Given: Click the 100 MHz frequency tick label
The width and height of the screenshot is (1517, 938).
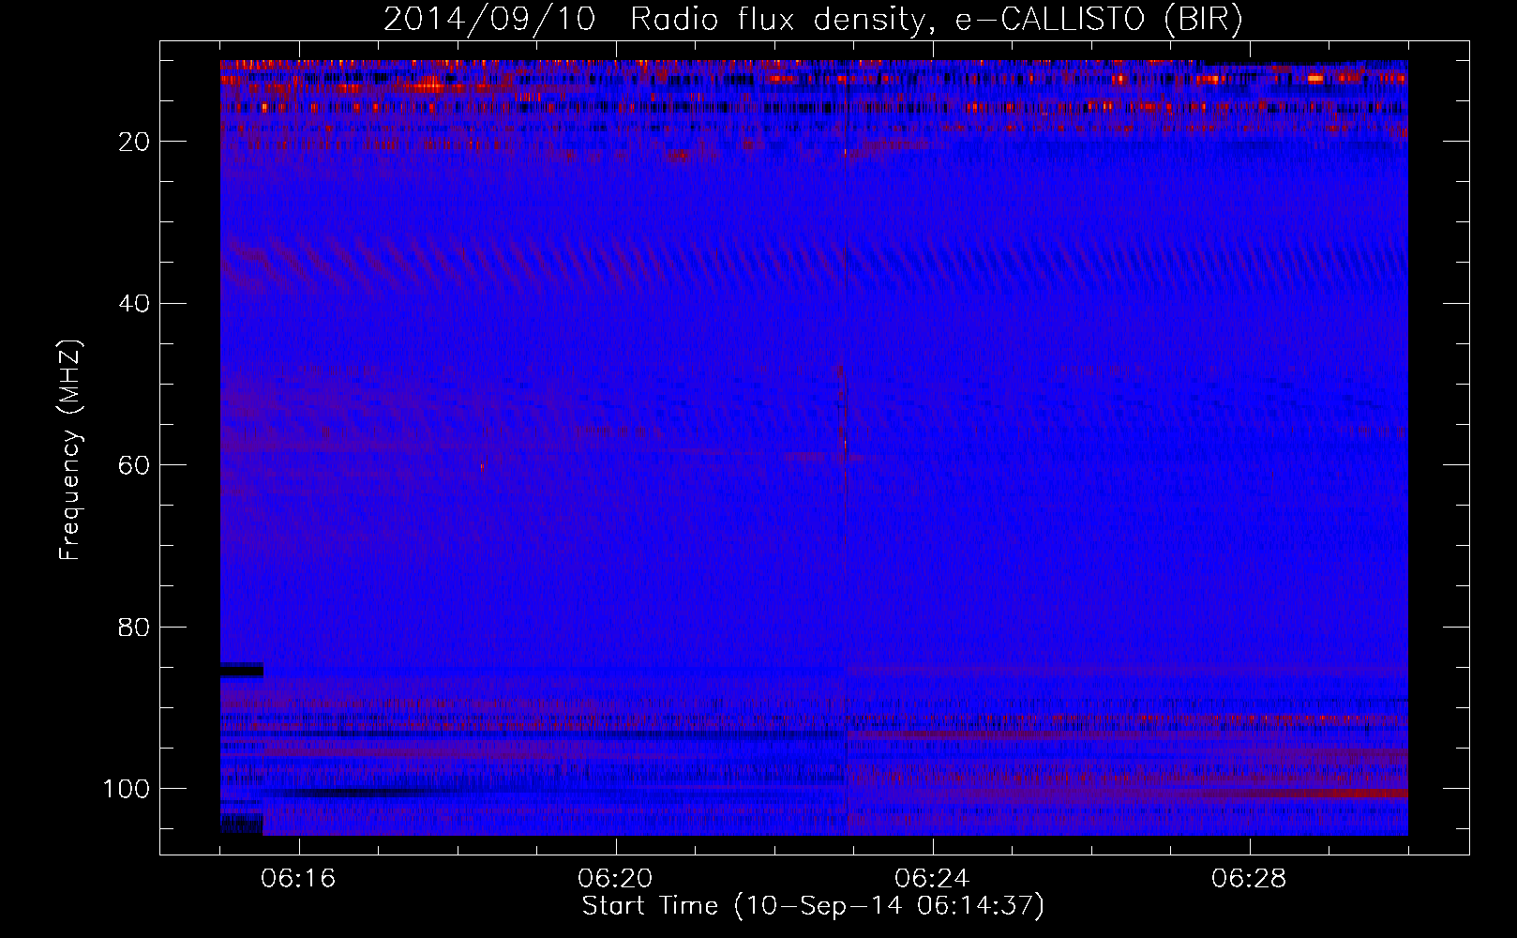Looking at the screenshot, I should [127, 789].
